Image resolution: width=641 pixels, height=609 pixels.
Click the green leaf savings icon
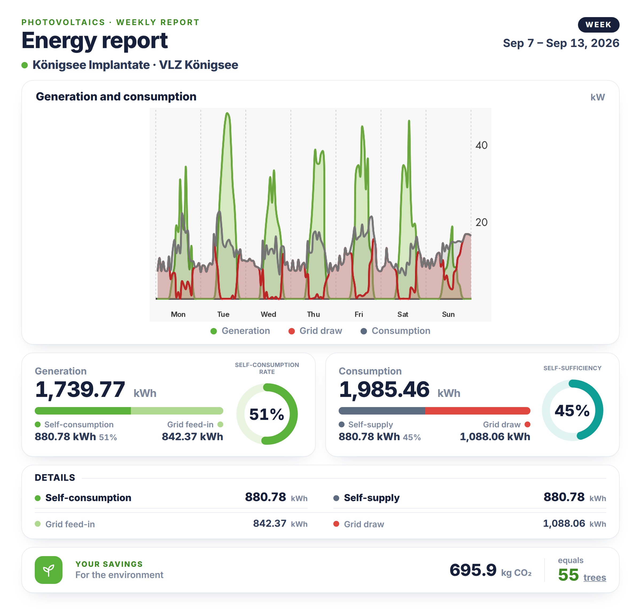point(48,570)
